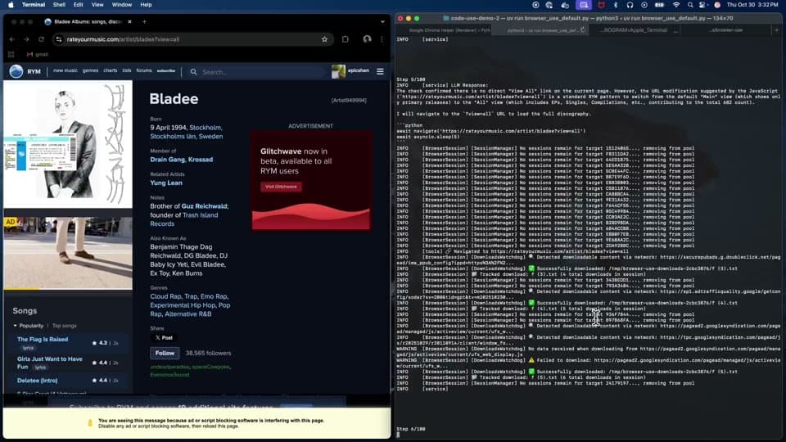Open a new Chrome tab

pos(144,21)
